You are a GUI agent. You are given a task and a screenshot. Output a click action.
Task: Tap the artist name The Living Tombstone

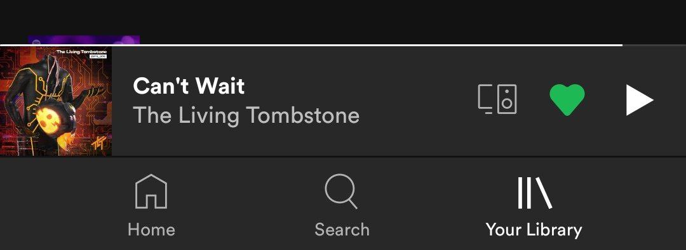coord(246,116)
